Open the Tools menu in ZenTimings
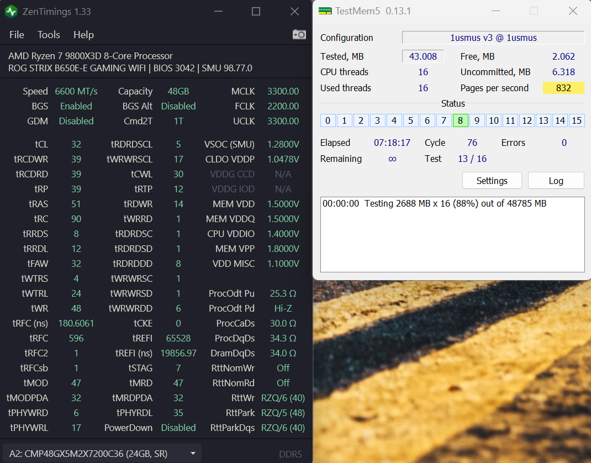Image resolution: width=591 pixels, height=463 pixels. point(49,35)
